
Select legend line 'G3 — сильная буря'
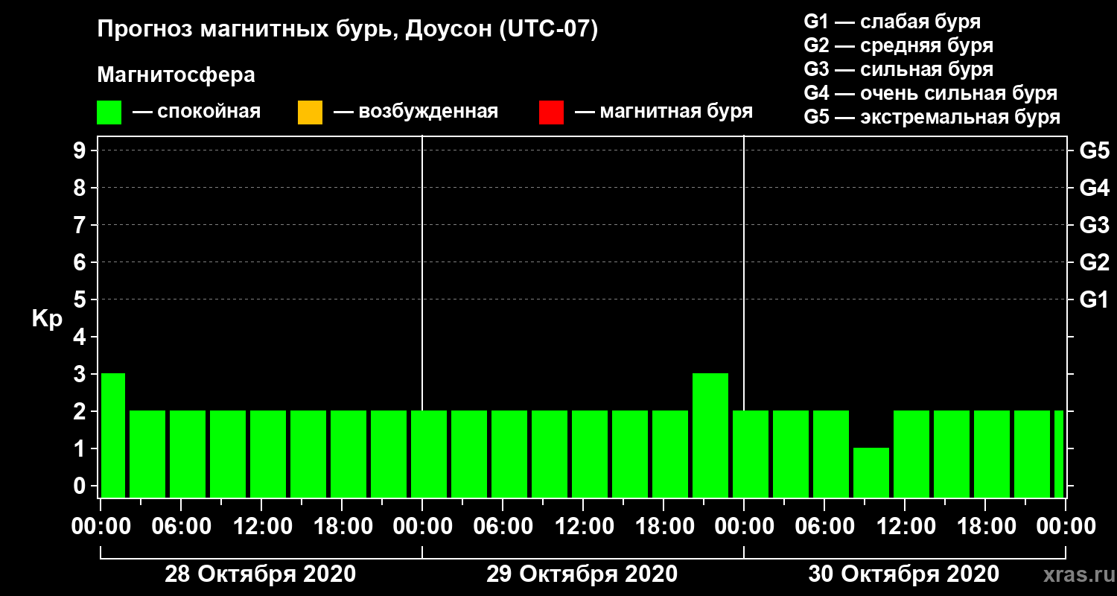(x=899, y=69)
